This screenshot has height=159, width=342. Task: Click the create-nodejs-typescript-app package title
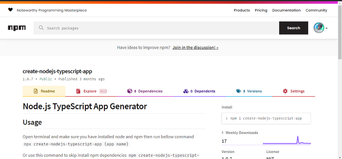click(x=57, y=71)
